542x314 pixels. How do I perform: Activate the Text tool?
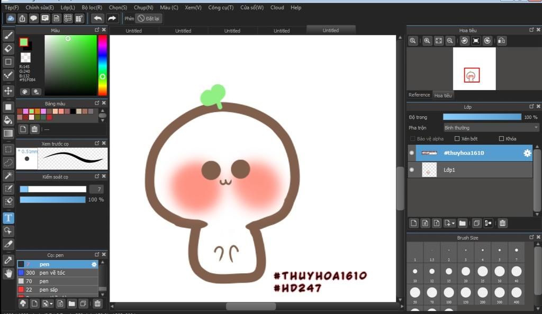(x=8, y=218)
